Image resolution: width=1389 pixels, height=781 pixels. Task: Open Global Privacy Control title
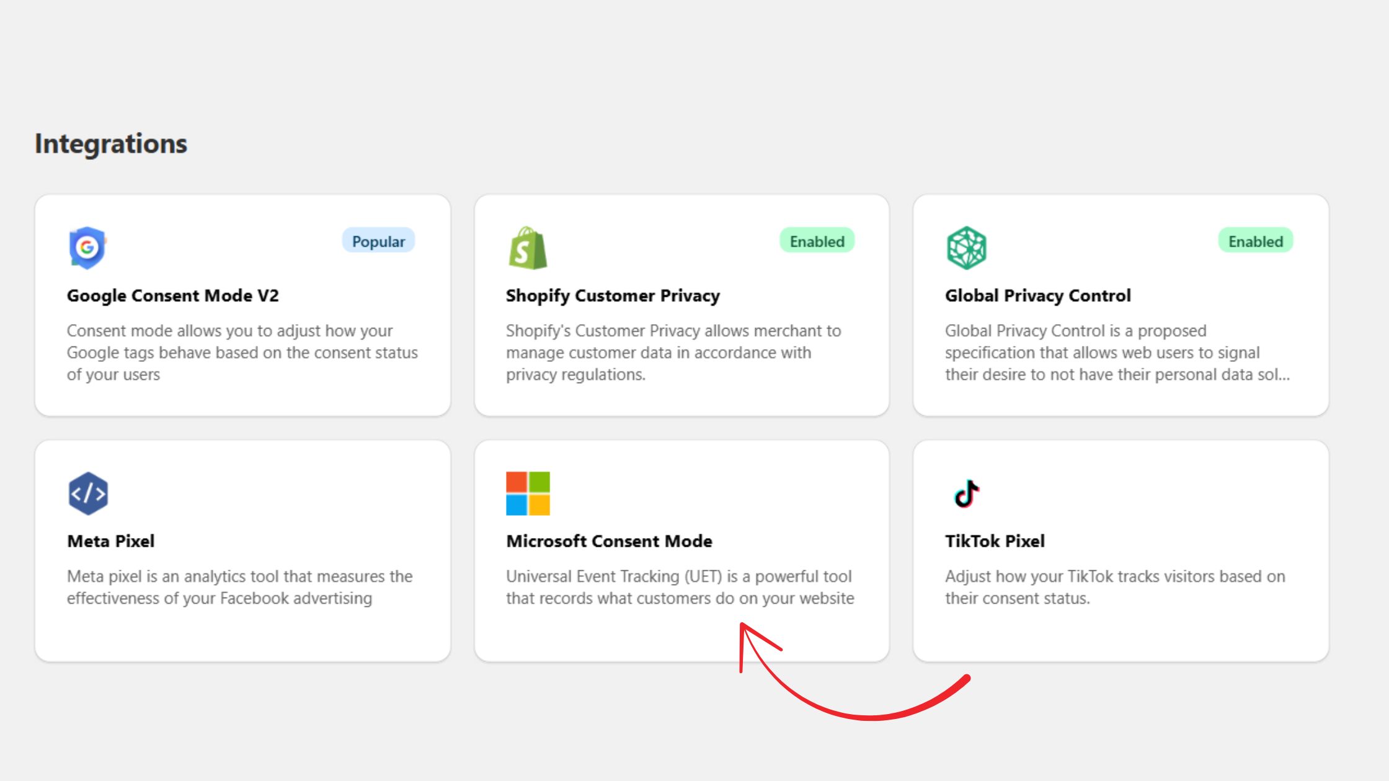click(x=1038, y=296)
